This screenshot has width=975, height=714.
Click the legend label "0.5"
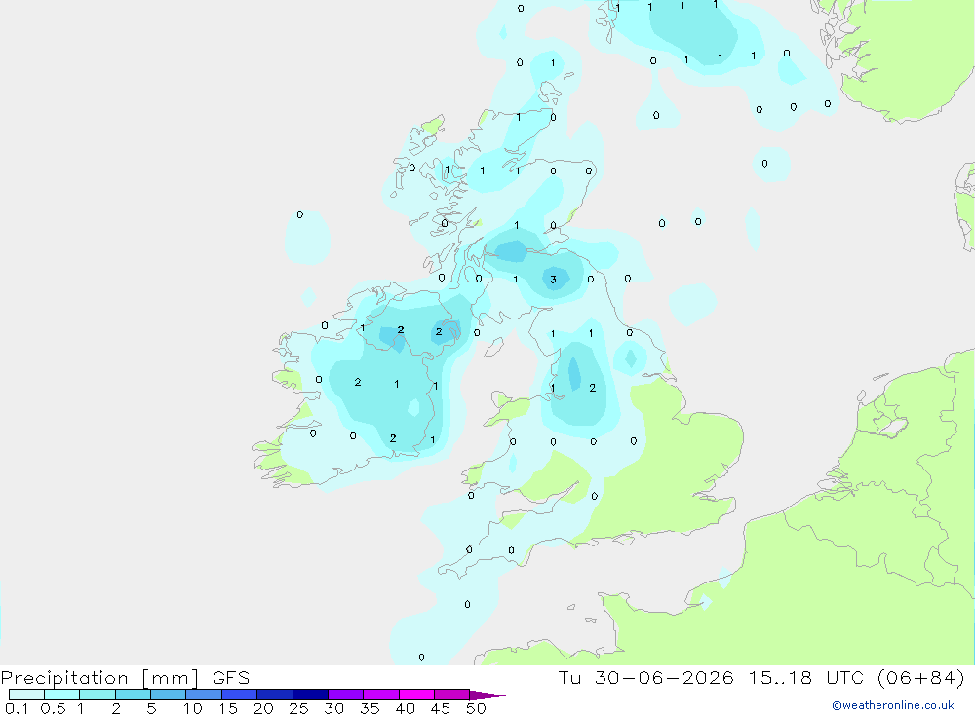(x=53, y=708)
